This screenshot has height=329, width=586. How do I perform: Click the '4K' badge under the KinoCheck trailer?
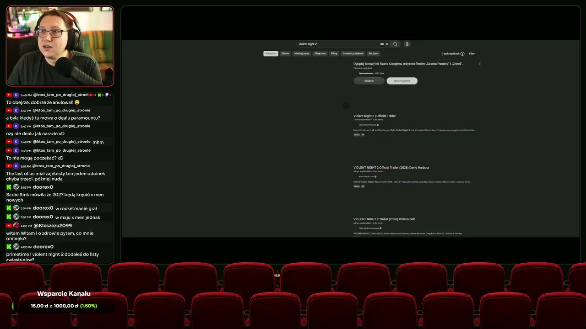tap(363, 186)
